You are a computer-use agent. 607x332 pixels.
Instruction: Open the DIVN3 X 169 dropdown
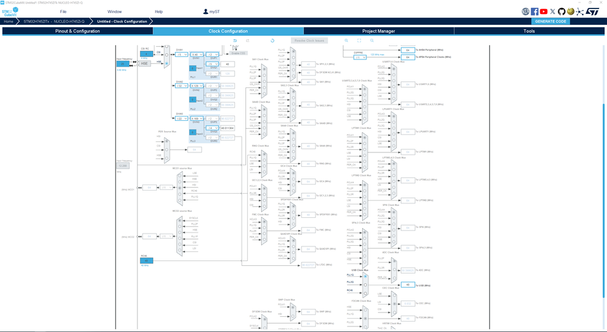pyautogui.click(x=197, y=118)
